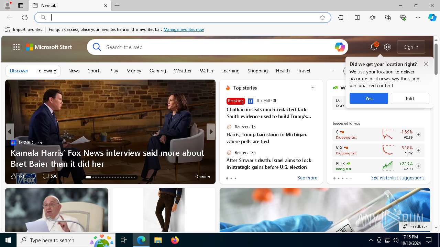Screen dimensions: 440x247
Task: Add C stock to watchlist
Action: click(418, 134)
